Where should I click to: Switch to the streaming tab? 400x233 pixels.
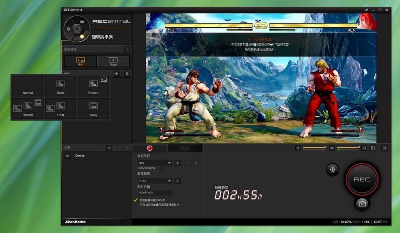tap(185, 148)
